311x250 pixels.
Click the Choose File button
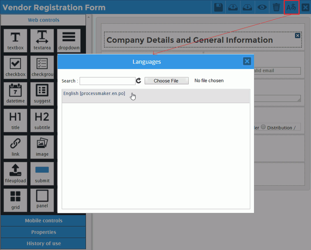pos(166,81)
